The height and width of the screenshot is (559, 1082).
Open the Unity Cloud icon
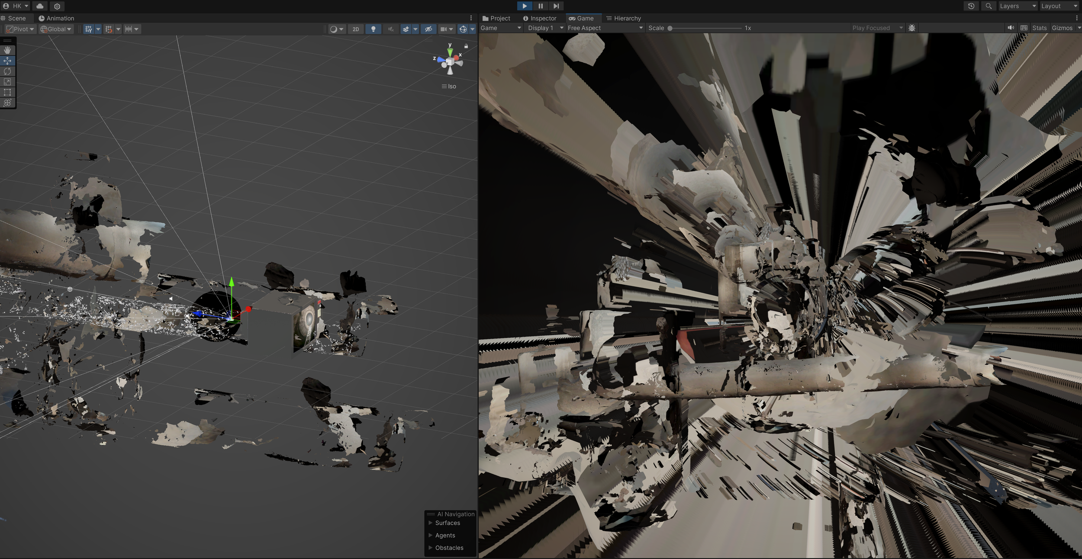(40, 6)
